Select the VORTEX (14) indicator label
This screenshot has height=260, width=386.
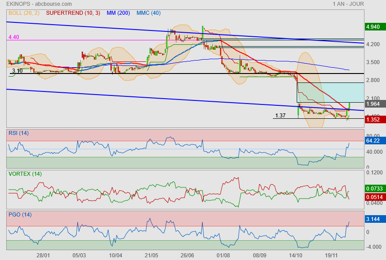(25, 174)
